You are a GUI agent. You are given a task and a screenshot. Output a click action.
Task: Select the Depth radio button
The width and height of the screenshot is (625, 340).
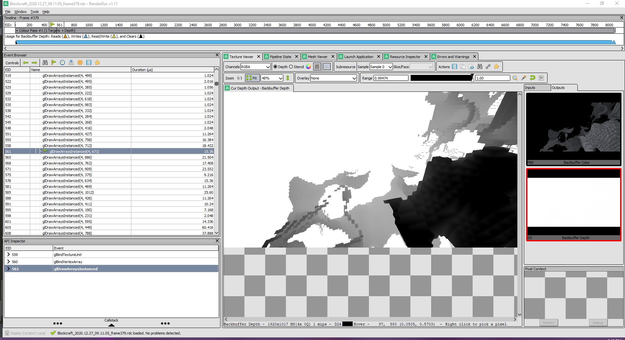276,67
